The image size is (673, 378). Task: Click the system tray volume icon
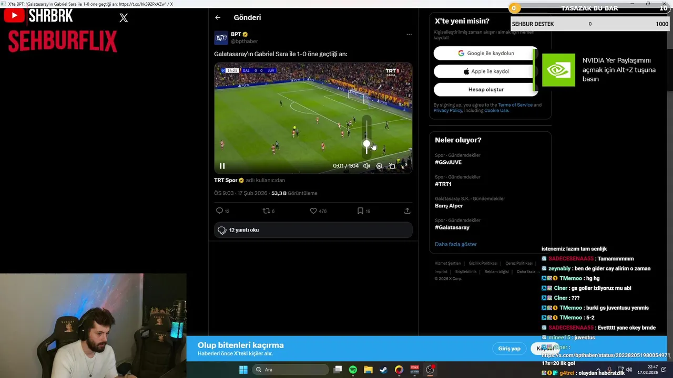point(630,370)
